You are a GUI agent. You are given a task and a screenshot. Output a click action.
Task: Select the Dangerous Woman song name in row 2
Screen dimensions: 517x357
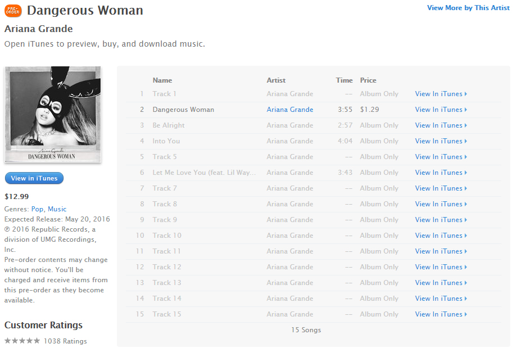pos(183,110)
